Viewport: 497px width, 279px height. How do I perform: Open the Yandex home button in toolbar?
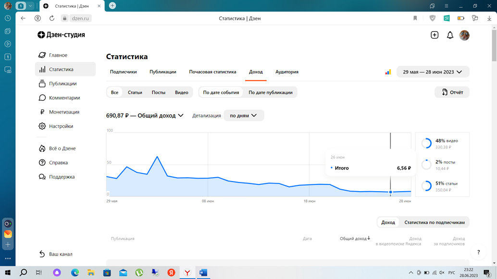(x=37, y=18)
